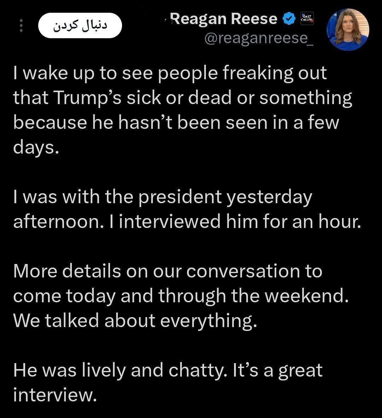Click the line "I was with the president yesterday"
This screenshot has width=382, height=418.
click(163, 197)
